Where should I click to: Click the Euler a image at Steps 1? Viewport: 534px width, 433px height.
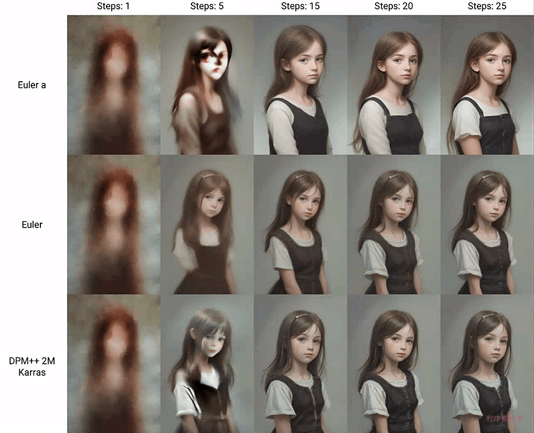click(114, 85)
